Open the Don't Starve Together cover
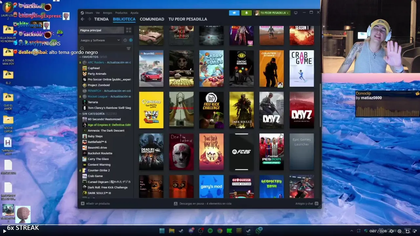 [x=211, y=152]
